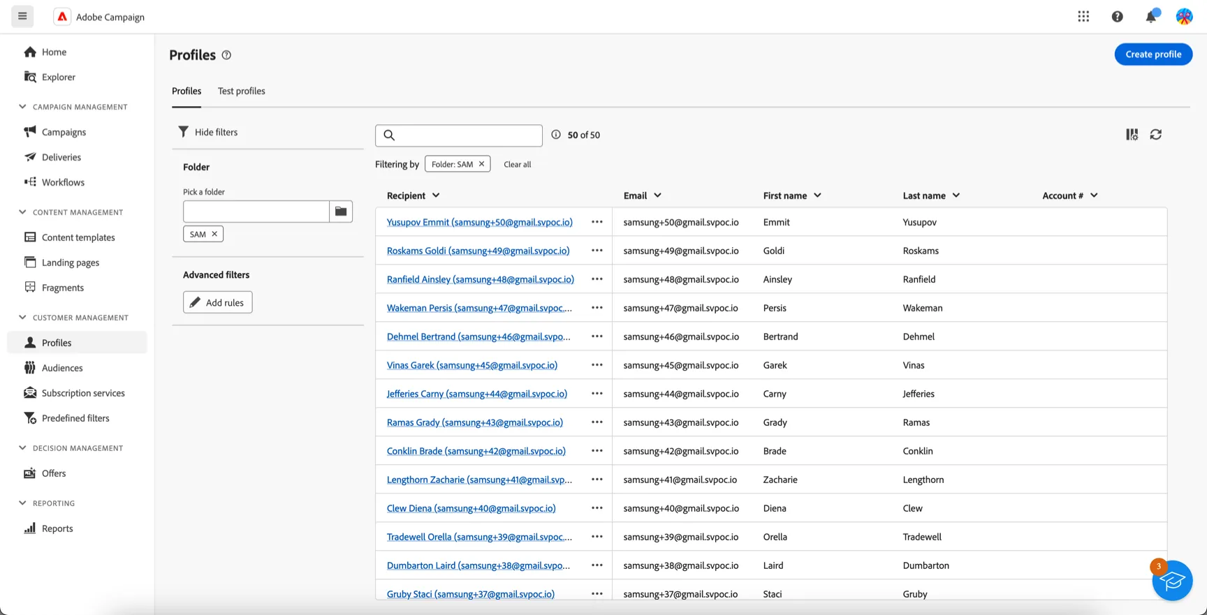Screen dimensions: 1207x615
Task: Switch to the Test profiles tab
Action: click(x=242, y=91)
